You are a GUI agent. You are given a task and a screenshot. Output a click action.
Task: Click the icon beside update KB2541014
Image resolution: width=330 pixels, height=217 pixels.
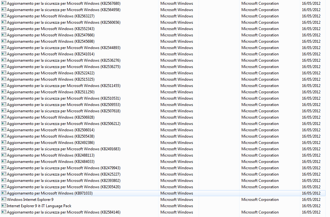point(4,54)
